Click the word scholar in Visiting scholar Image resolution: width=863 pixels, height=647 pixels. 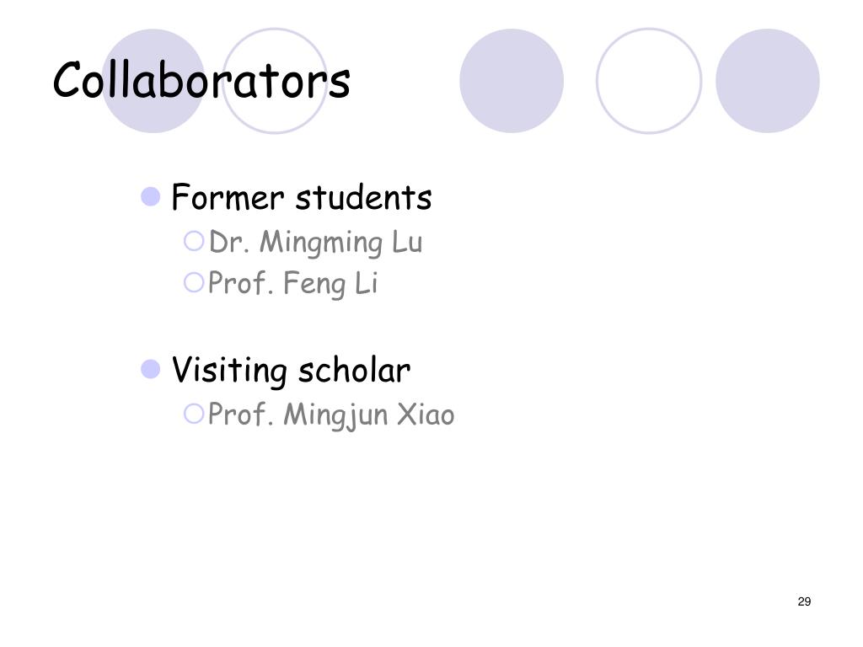355,370
